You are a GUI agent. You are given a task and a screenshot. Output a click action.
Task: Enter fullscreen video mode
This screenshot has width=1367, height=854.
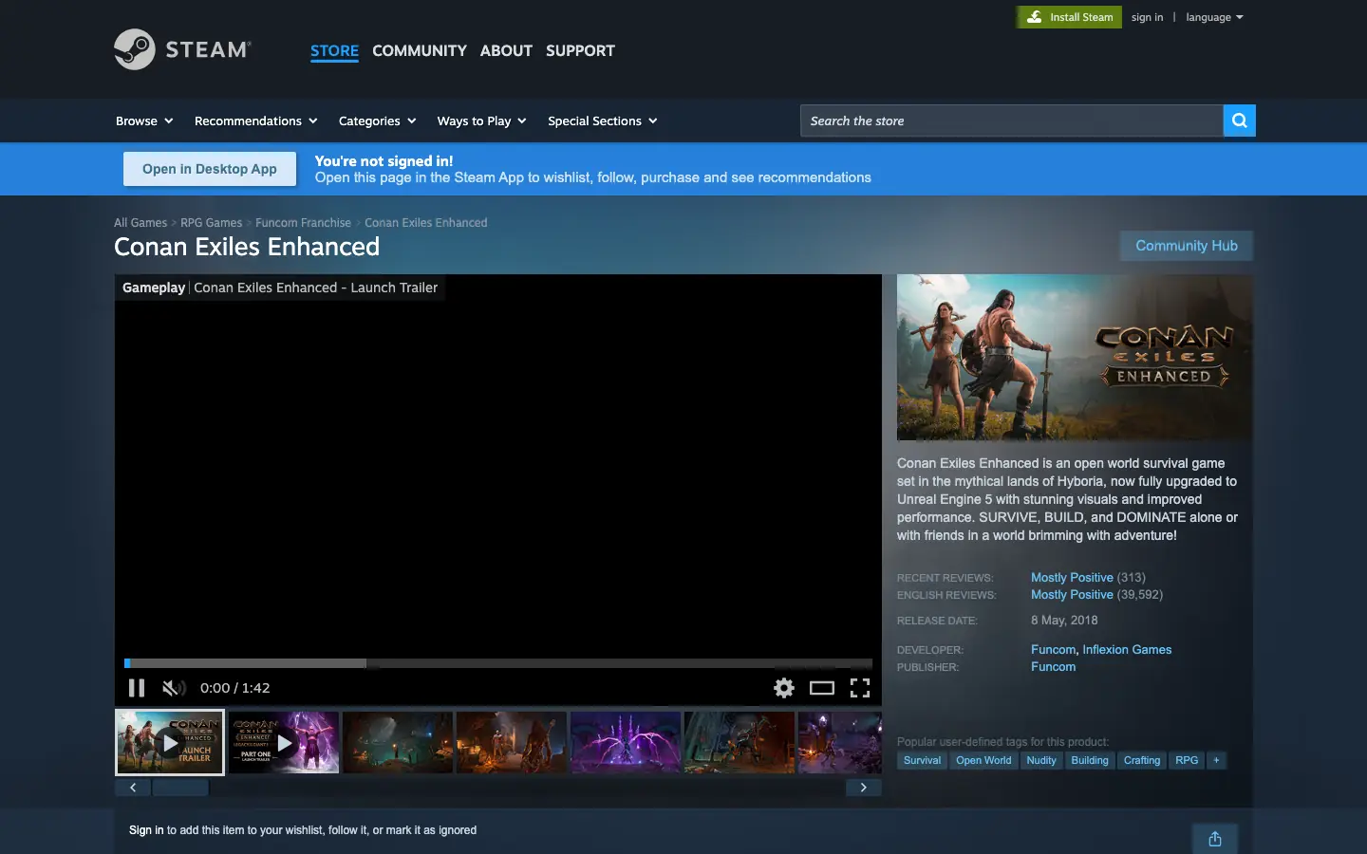860,688
